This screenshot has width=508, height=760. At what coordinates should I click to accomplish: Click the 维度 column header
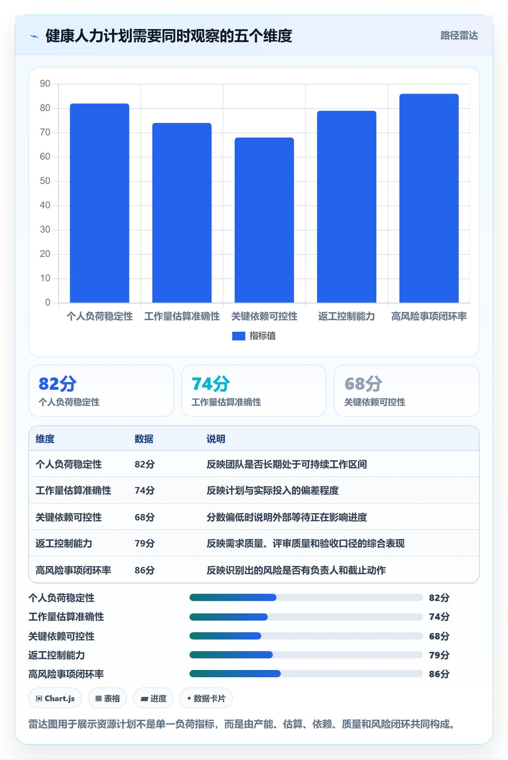click(45, 439)
